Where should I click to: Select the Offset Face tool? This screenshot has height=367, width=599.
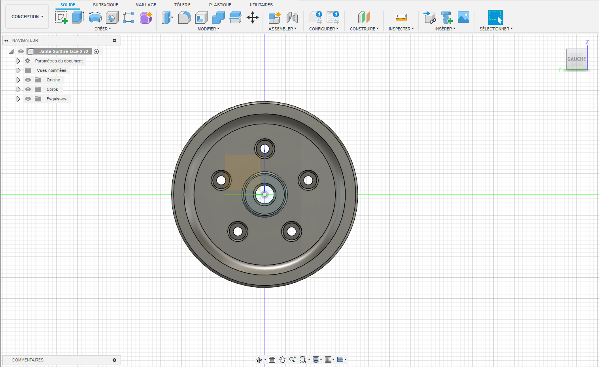[235, 17]
